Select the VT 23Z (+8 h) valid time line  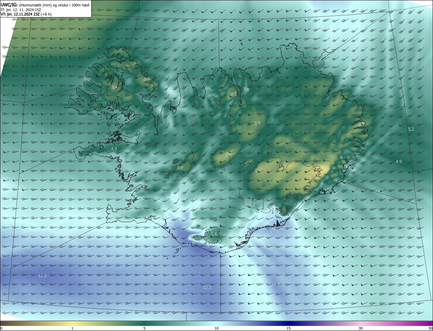[x=26, y=14]
